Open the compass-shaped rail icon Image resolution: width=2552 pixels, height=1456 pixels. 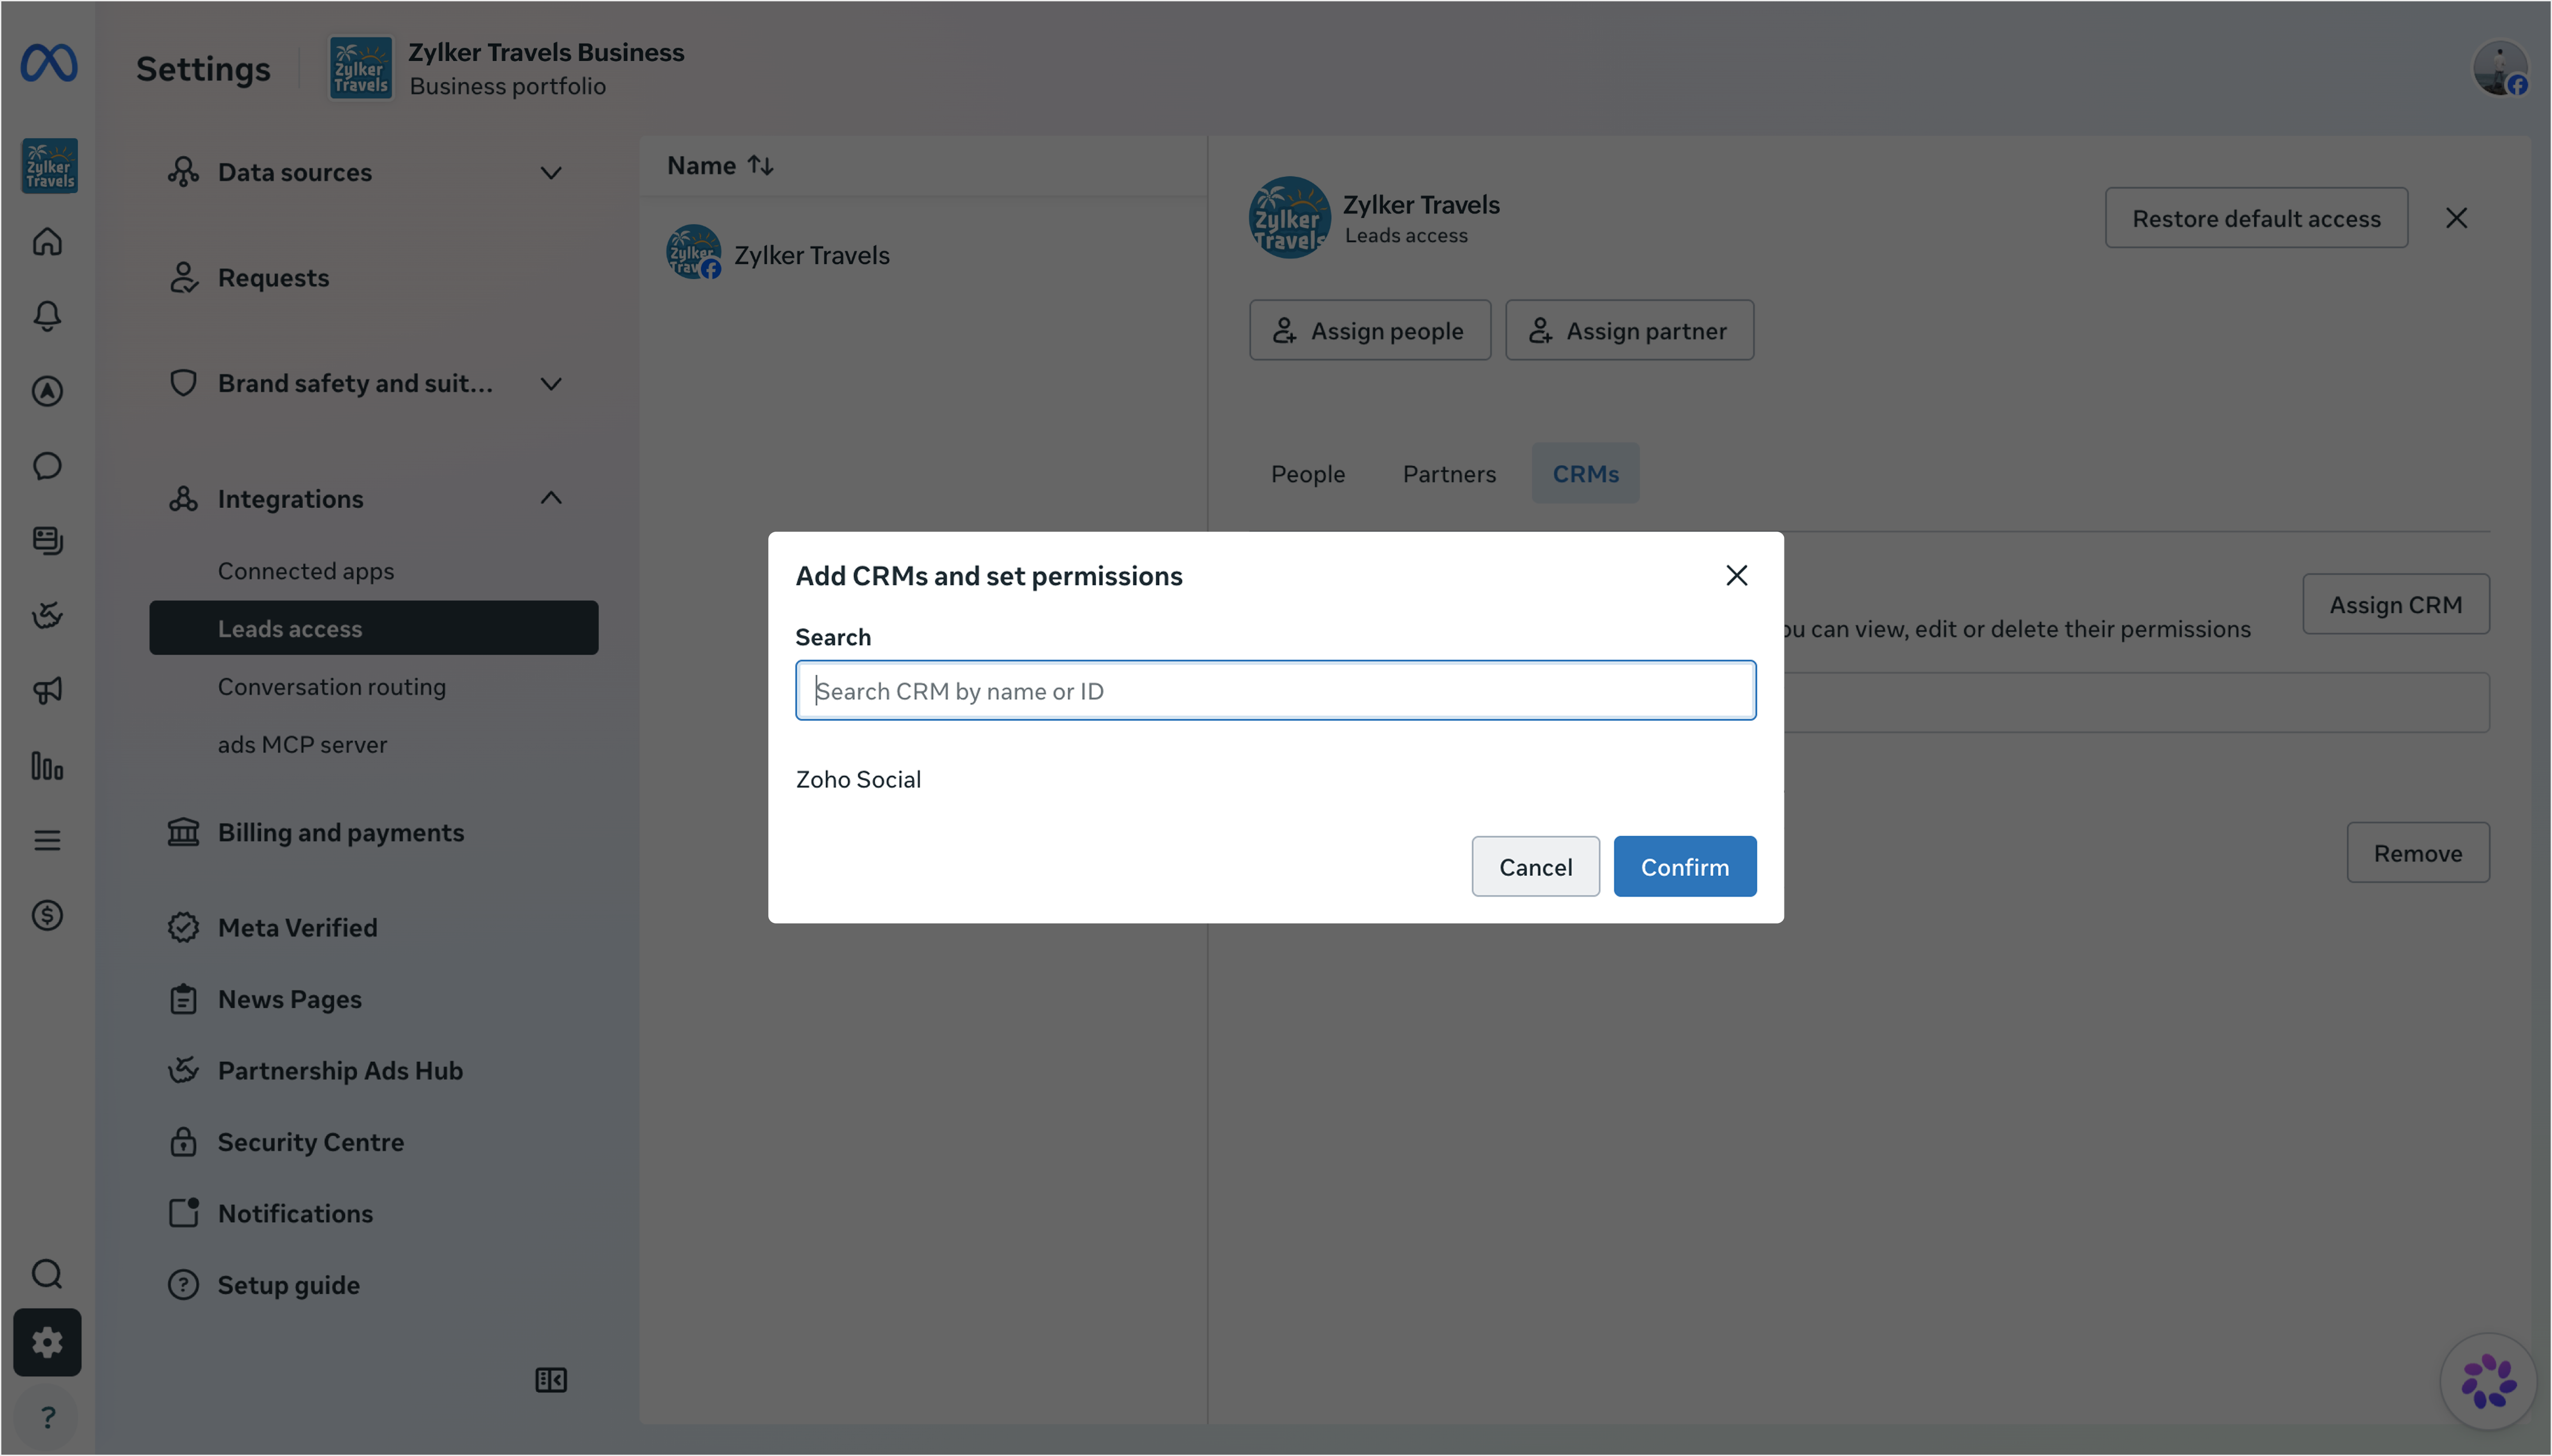click(47, 391)
